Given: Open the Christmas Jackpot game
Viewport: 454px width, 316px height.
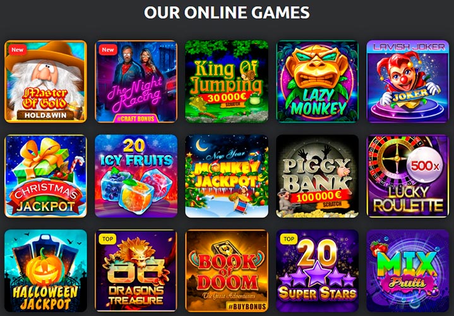Looking at the screenshot, I should (x=45, y=176).
